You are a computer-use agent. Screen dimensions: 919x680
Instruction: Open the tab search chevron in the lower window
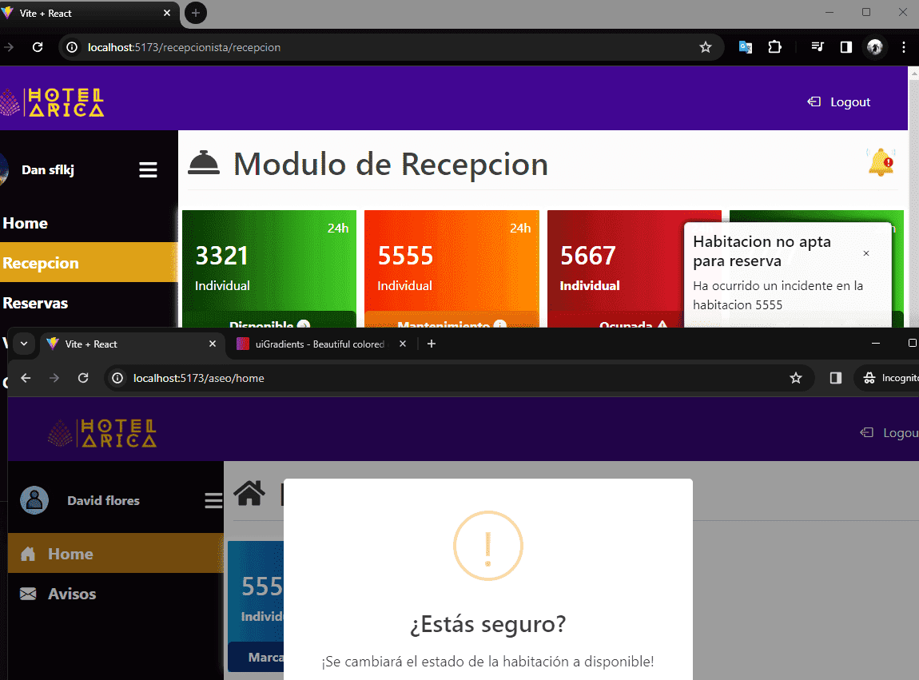24,344
